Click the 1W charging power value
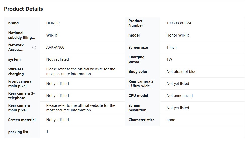The width and height of the screenshot is (248, 141). (x=169, y=59)
